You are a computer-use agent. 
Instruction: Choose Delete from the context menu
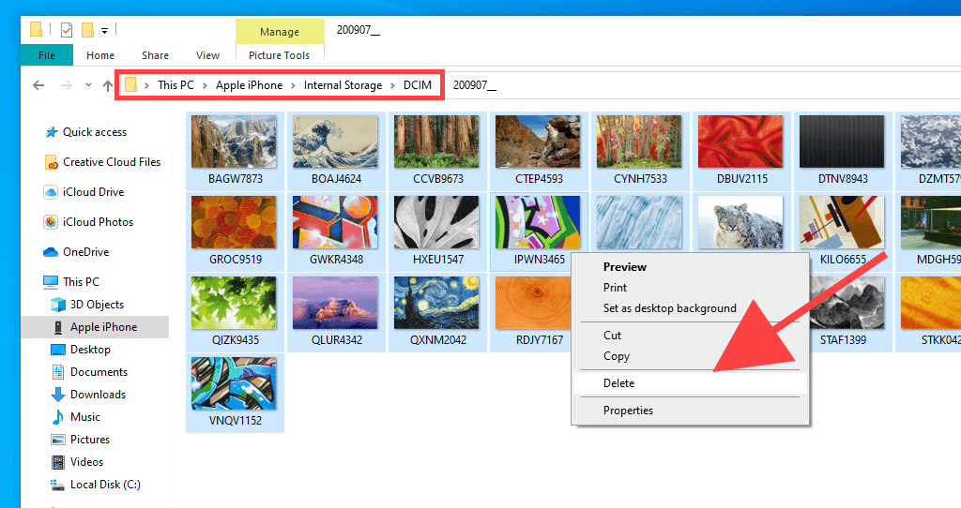(x=619, y=383)
